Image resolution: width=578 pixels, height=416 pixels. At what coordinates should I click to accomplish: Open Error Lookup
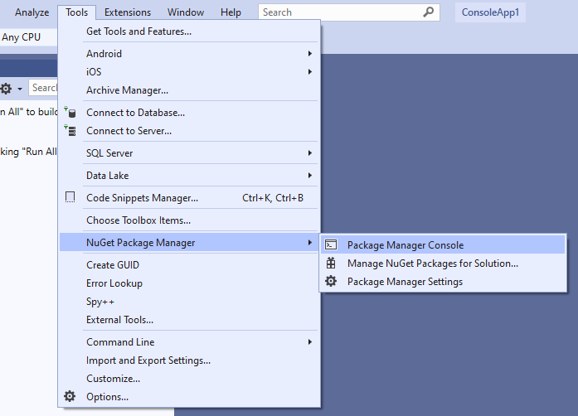[189, 283]
